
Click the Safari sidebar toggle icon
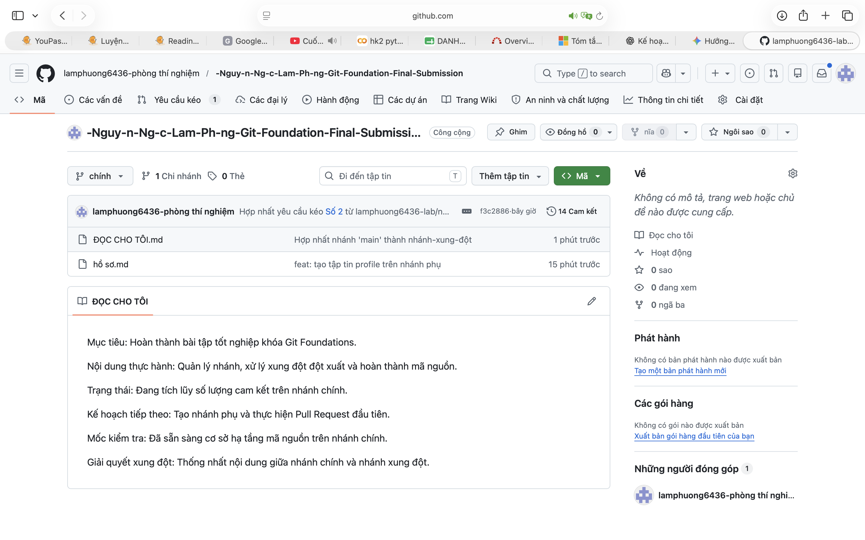(x=17, y=16)
